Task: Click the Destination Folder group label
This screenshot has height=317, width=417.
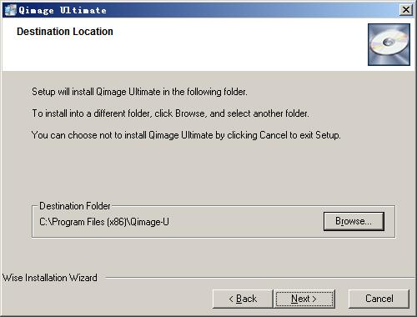Action: pos(75,206)
